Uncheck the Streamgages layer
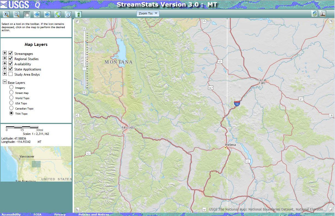 click(10, 53)
